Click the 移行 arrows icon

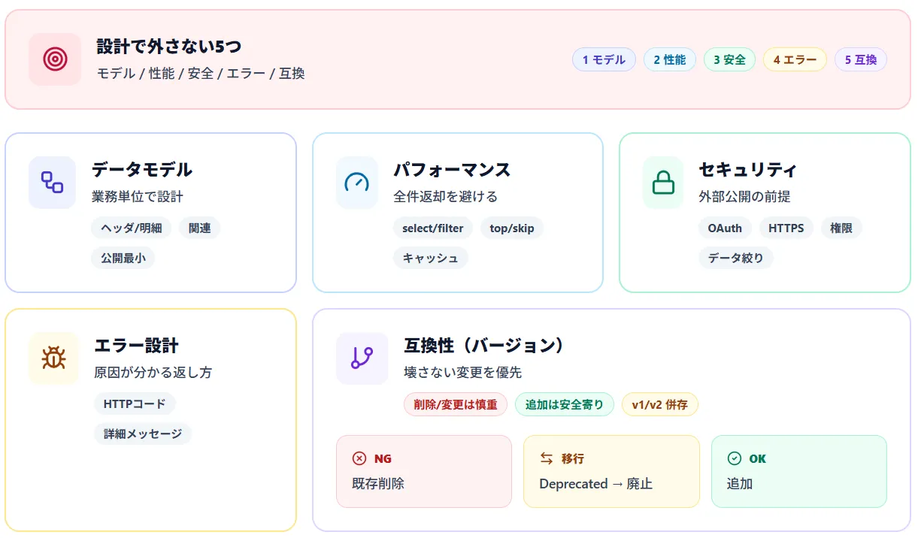545,458
